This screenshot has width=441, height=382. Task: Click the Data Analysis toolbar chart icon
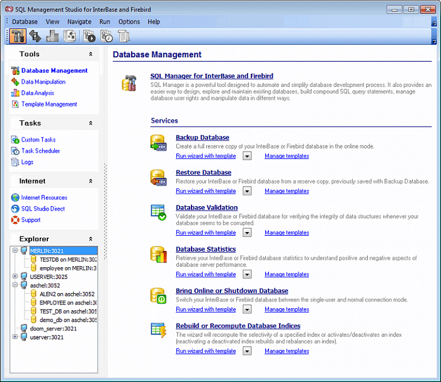tap(52, 36)
